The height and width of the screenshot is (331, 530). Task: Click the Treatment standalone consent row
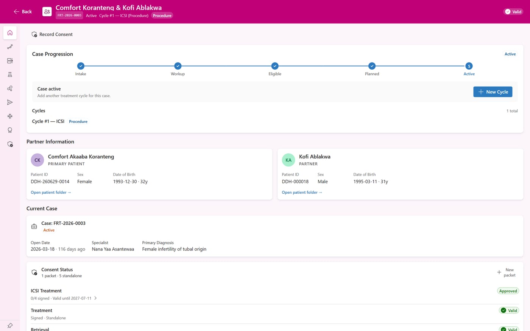click(275, 314)
